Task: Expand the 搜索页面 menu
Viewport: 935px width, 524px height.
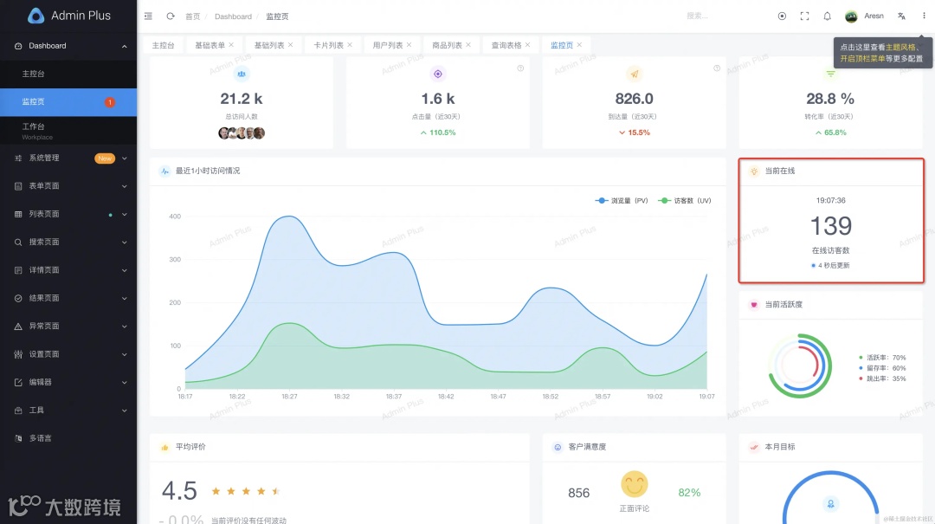Action: (68, 243)
